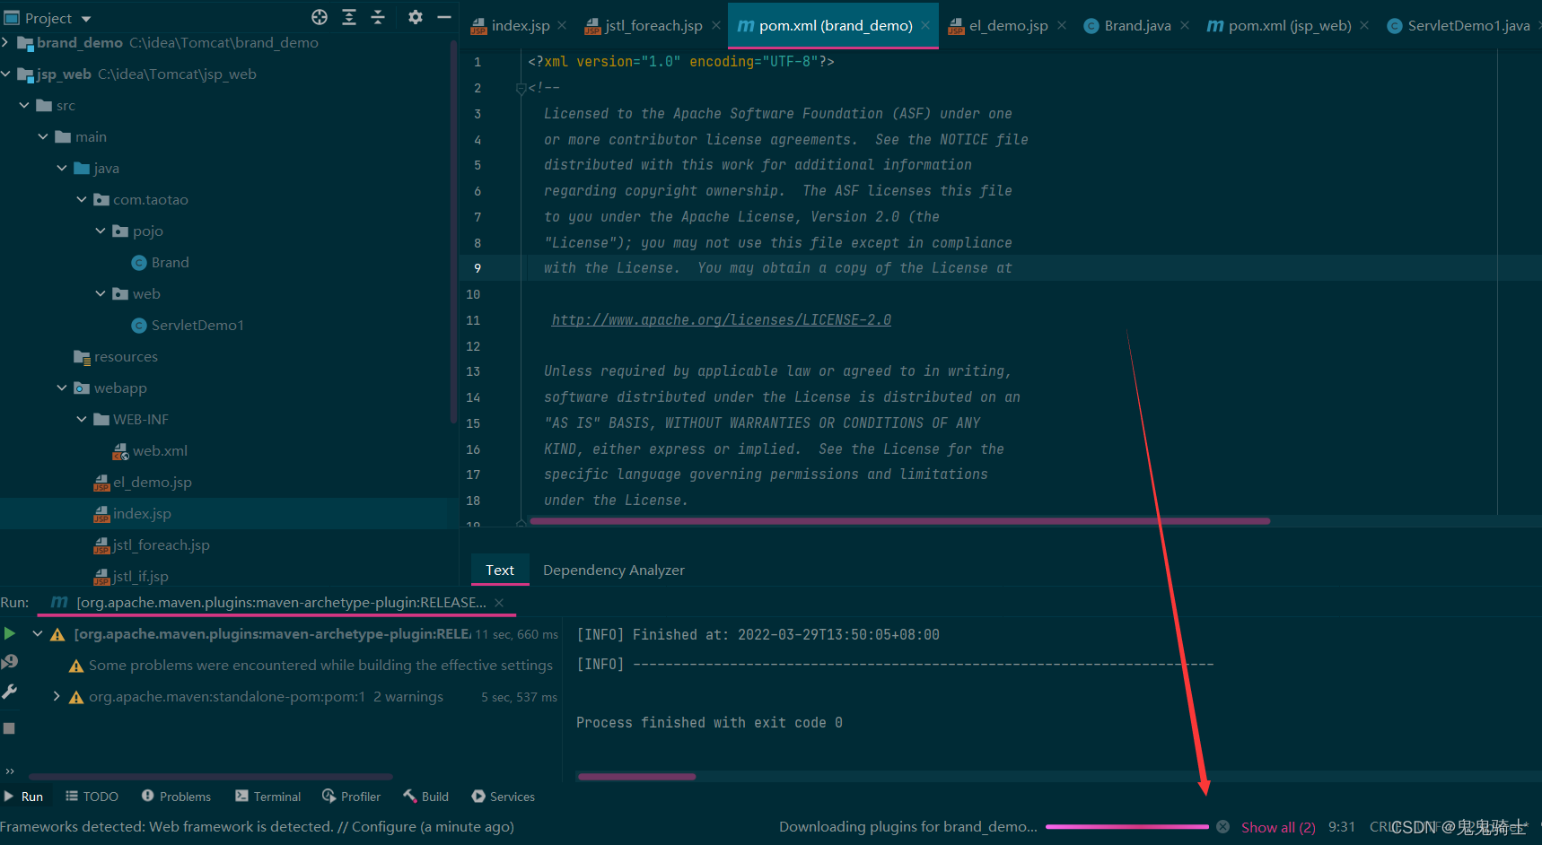Click the Expand All icon in Project toolbar
Viewport: 1542px width, 845px height.
tap(349, 17)
